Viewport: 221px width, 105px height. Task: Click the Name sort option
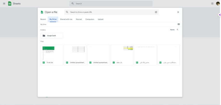point(172,30)
